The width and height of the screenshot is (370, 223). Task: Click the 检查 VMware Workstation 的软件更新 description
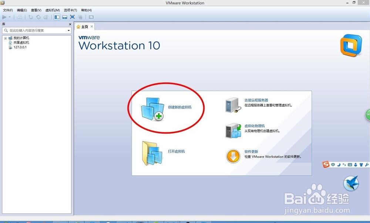click(273, 157)
